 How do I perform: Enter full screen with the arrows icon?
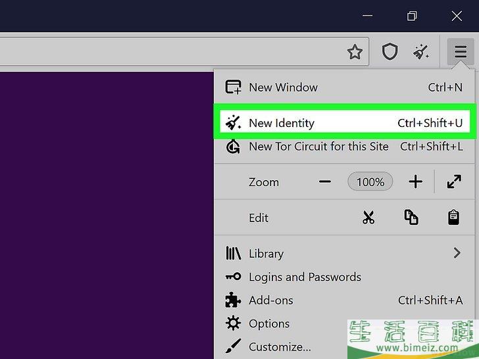pyautogui.click(x=454, y=181)
